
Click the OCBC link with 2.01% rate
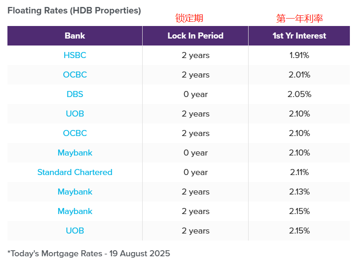coord(75,75)
